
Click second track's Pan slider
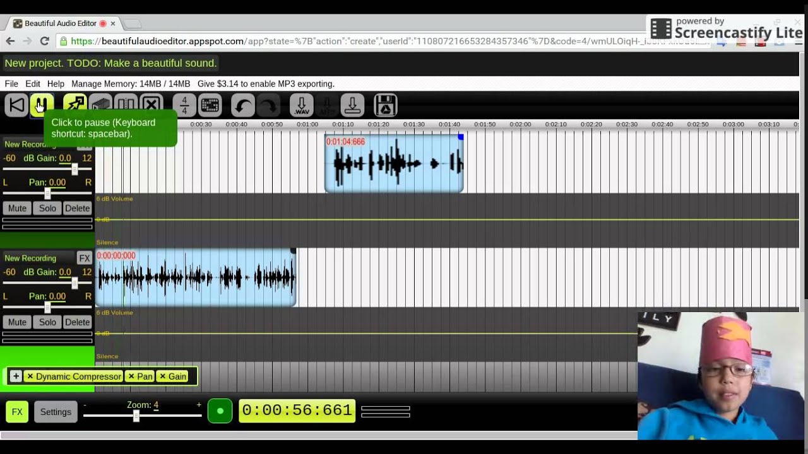tap(47, 307)
